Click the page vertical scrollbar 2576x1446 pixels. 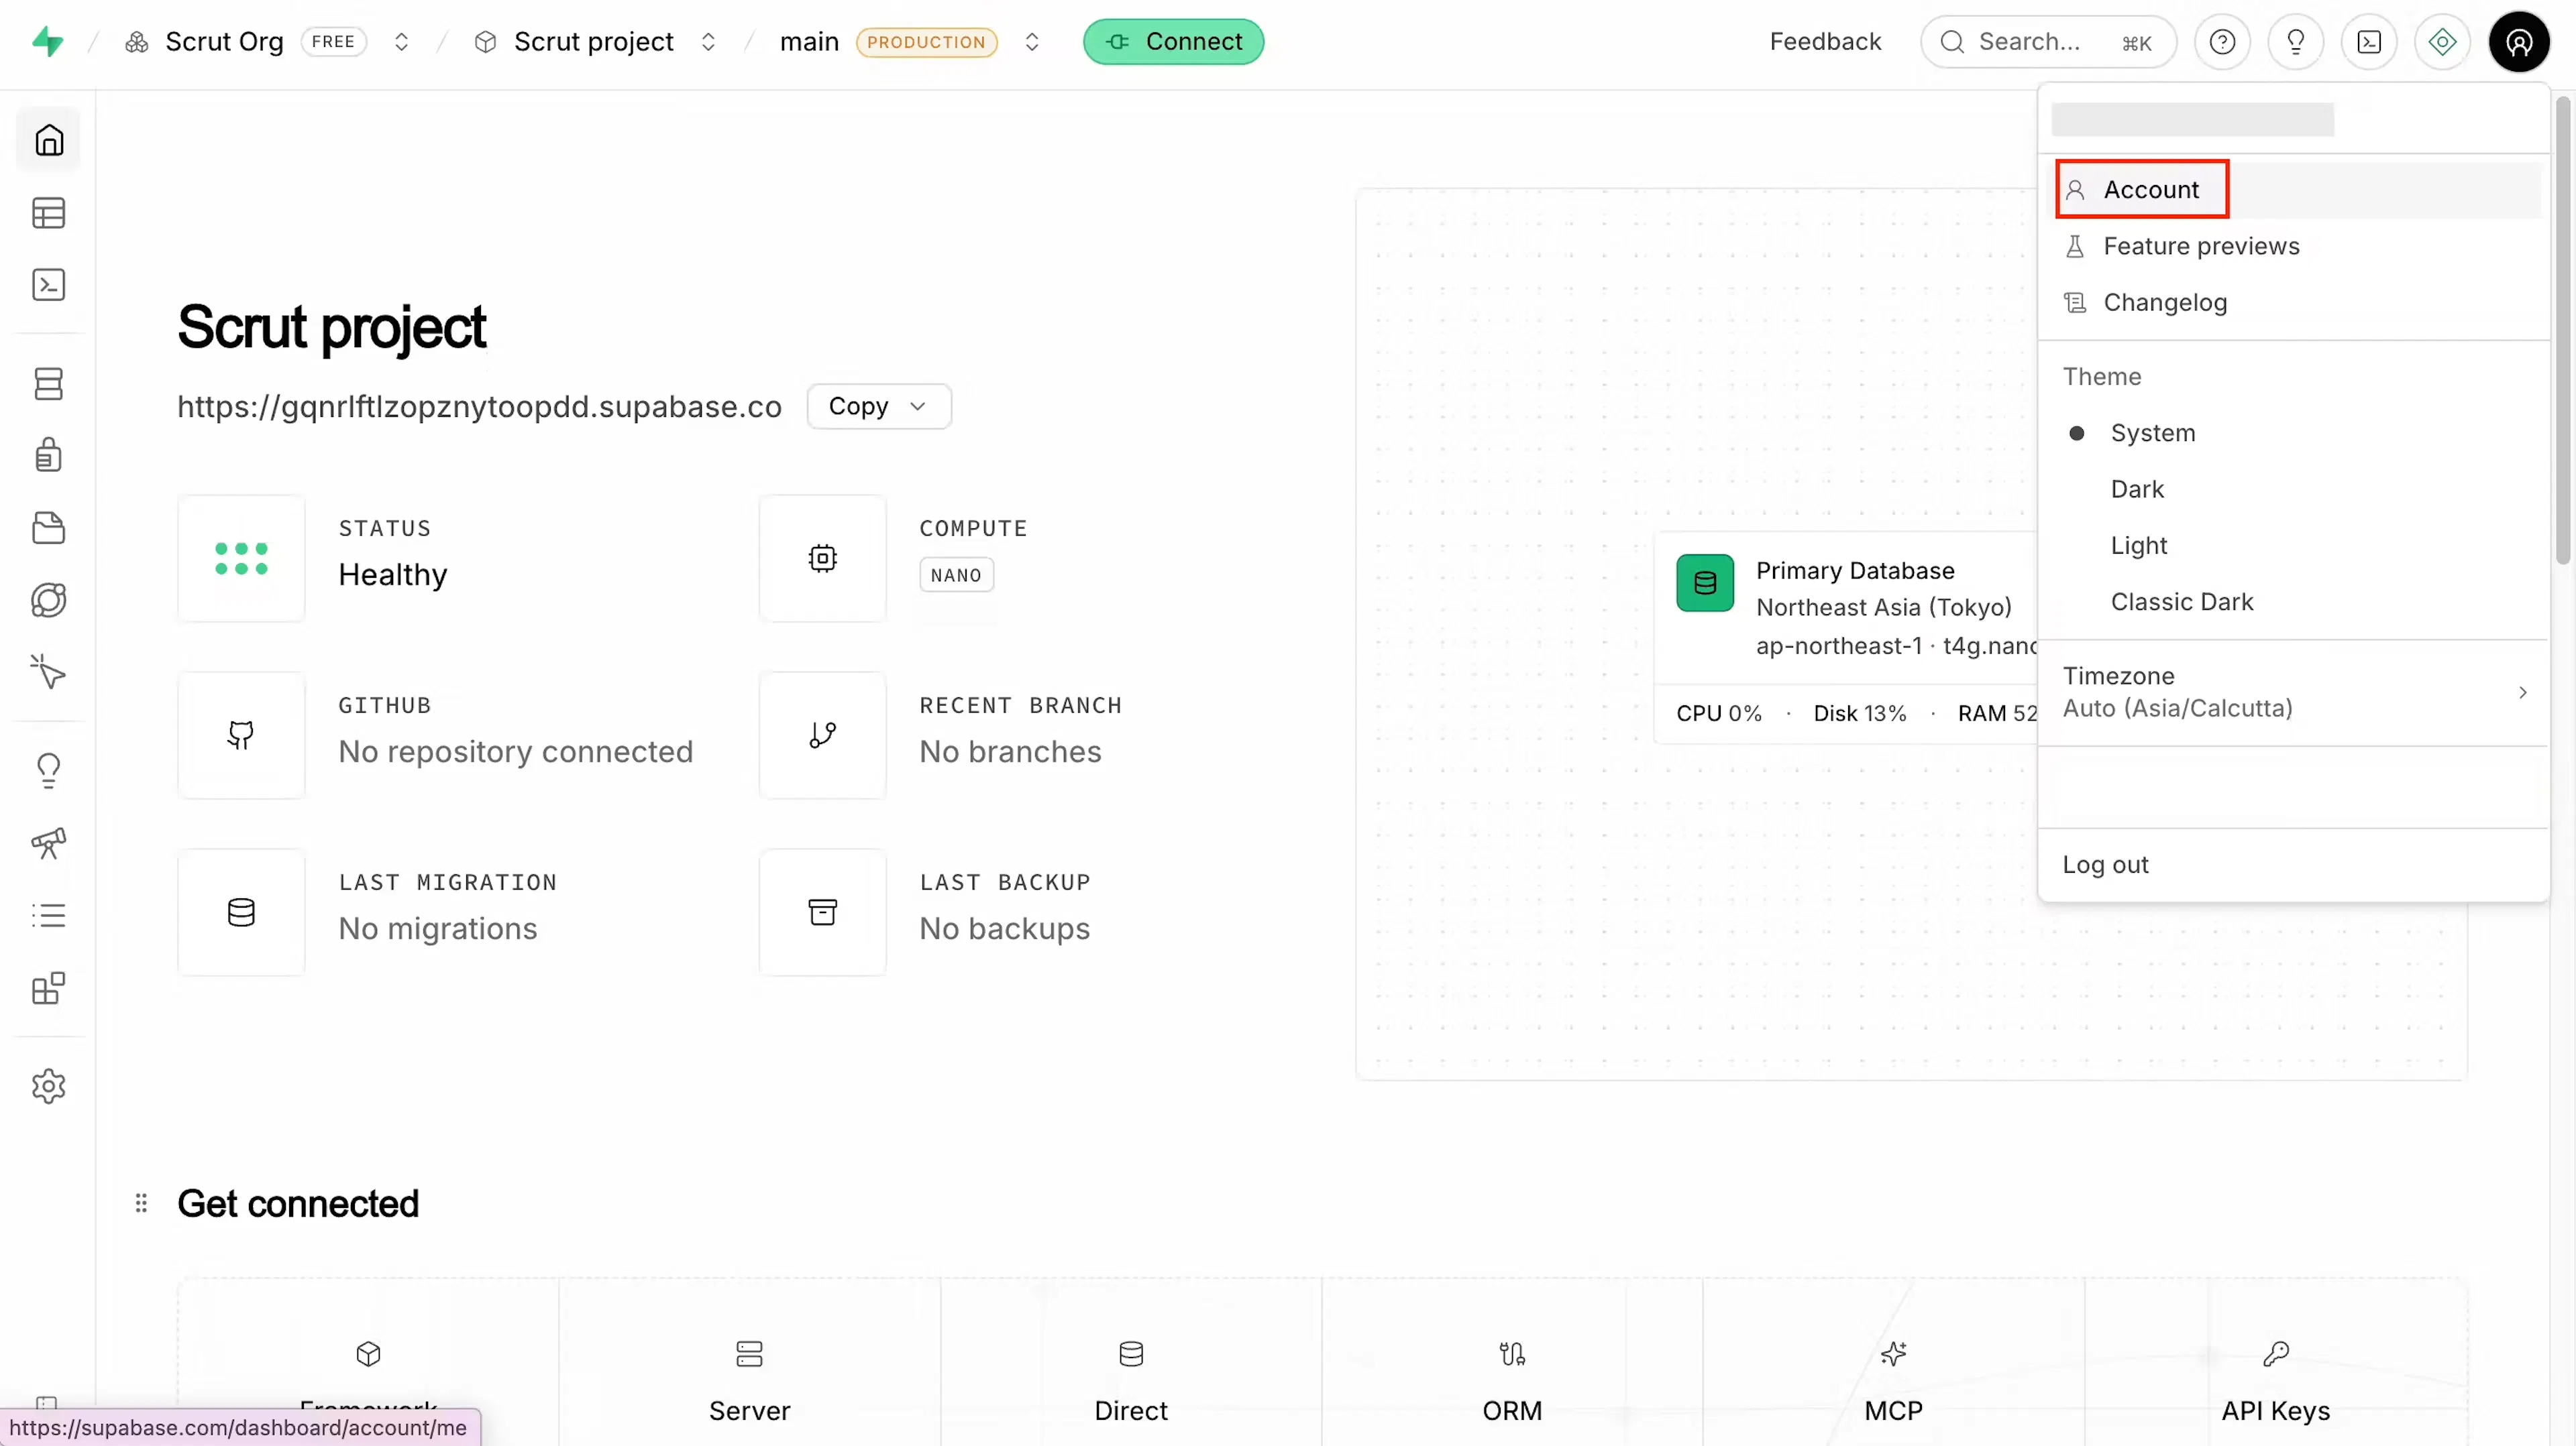click(2563, 330)
